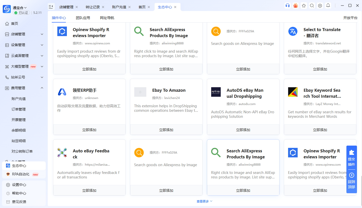Viewport: 362px width, 208px height.
Task: Click the 设备管理 icon in sidebar
Action: point(7,45)
